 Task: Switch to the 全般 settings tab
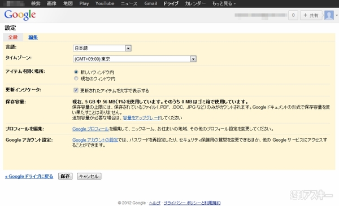(x=13, y=37)
